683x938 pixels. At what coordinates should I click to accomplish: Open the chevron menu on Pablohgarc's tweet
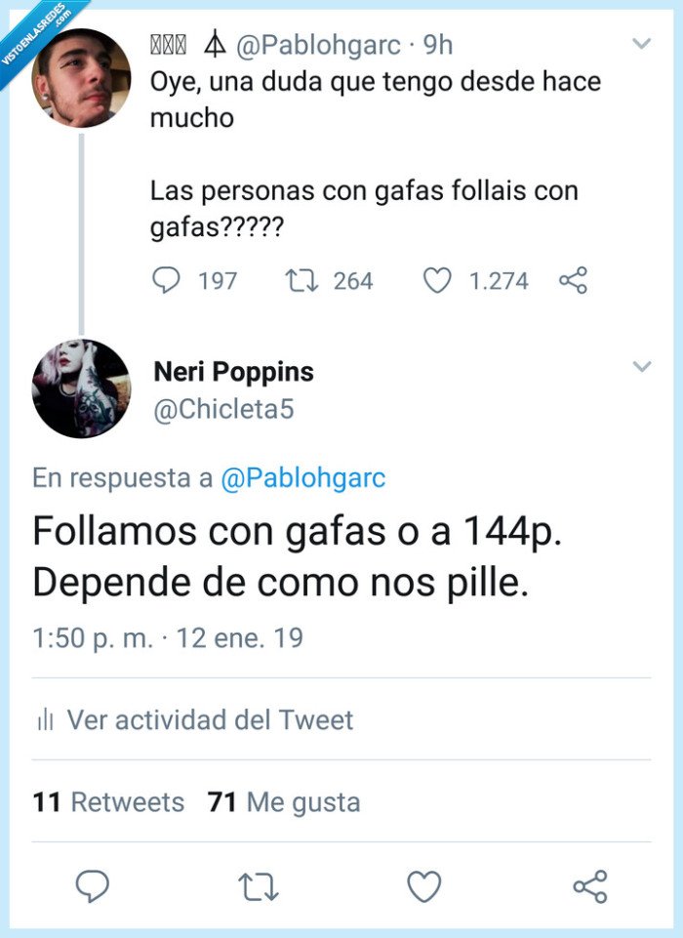[642, 44]
